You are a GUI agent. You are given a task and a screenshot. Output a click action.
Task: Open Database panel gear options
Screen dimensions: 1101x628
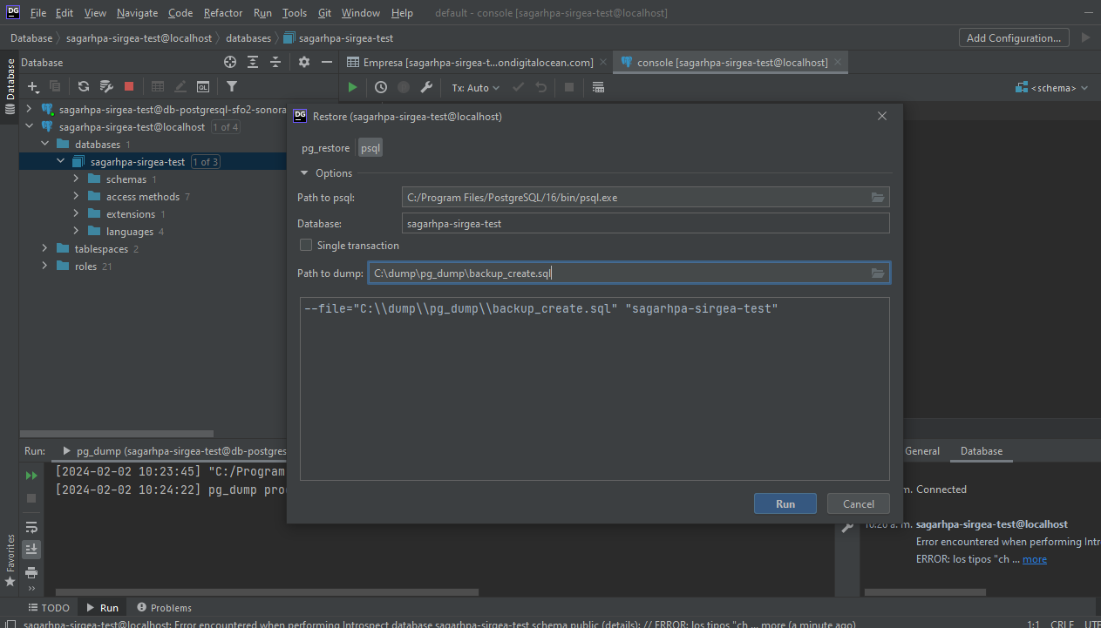(x=304, y=62)
